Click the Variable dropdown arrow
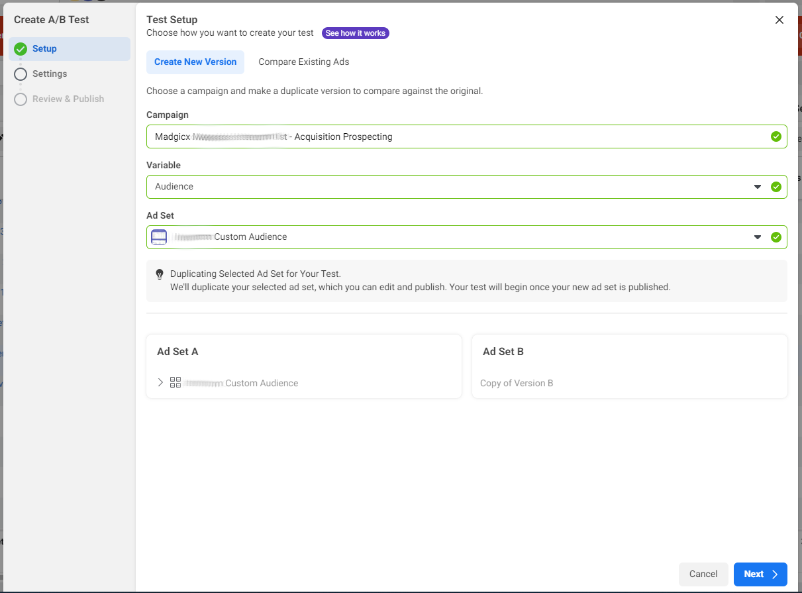The image size is (802, 593). click(758, 187)
